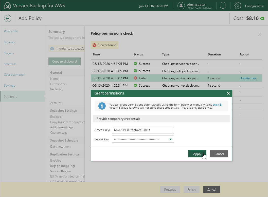This screenshot has height=197, width=268.
Task: Click the blue info icon in Grant permissions
Action: [102, 106]
